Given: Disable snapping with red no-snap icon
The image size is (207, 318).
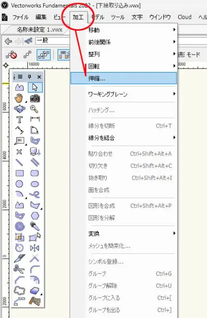Looking at the screenshot, I should (x=11, y=55).
